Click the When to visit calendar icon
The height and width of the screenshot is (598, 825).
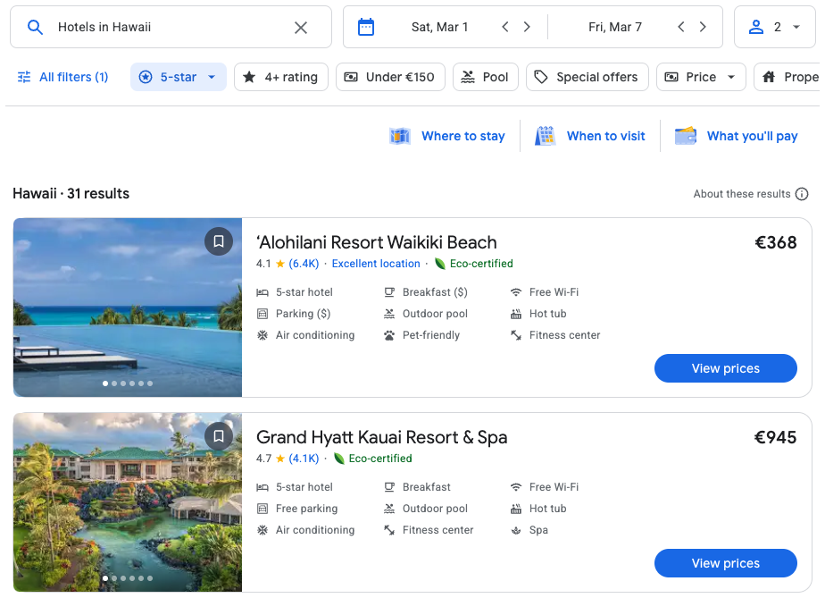(x=545, y=136)
